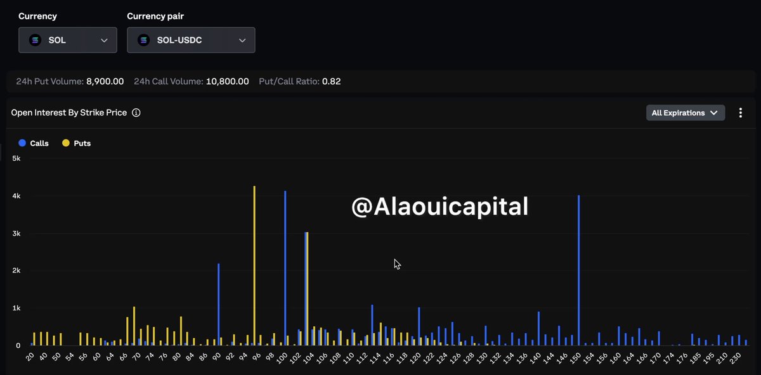
Task: Expand the All Expirations dropdown
Action: (x=686, y=113)
